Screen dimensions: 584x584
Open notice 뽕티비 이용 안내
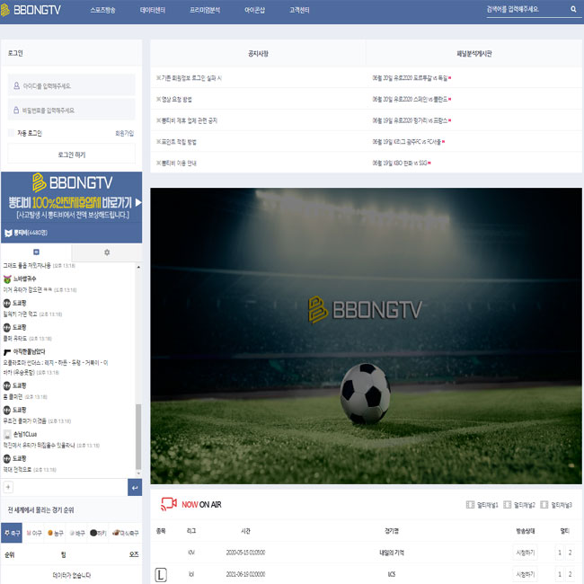pos(176,163)
